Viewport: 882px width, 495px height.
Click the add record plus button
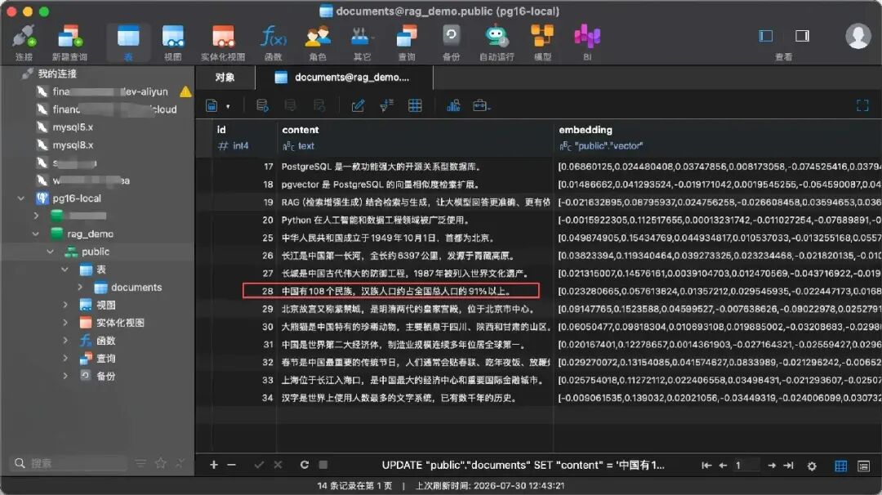[214, 465]
